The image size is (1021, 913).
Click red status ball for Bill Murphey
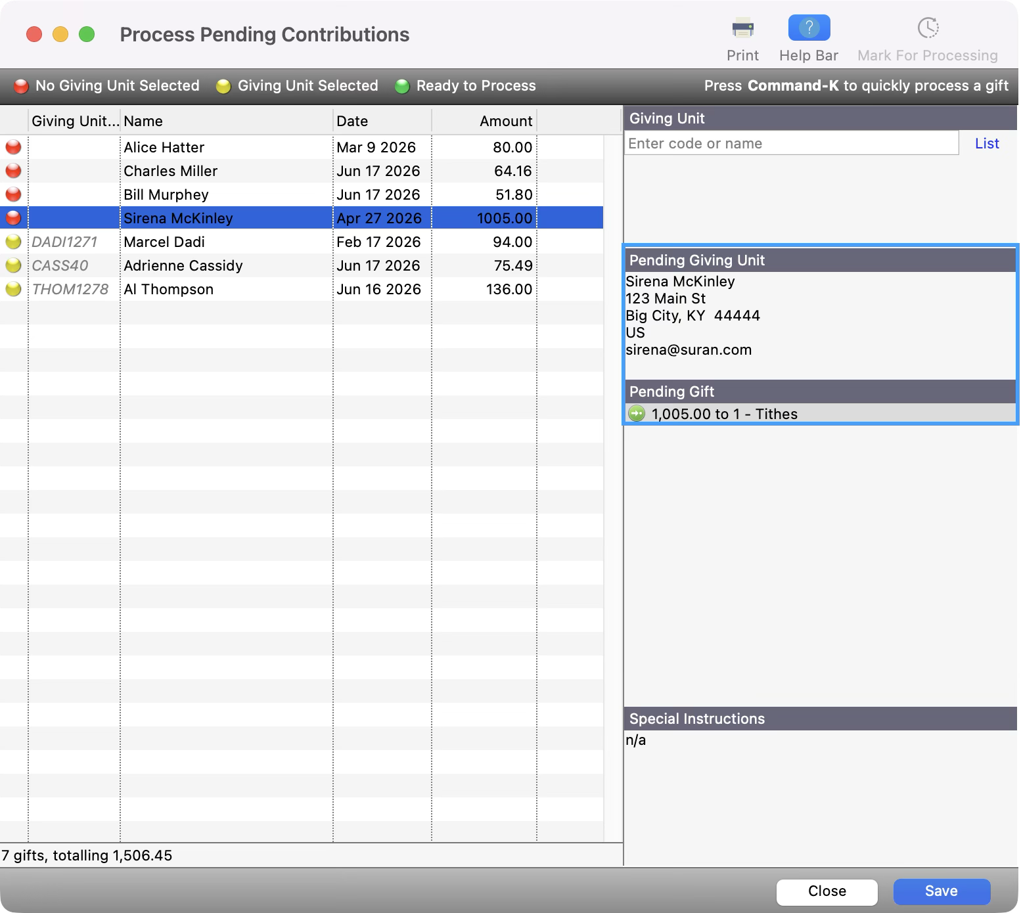point(13,194)
